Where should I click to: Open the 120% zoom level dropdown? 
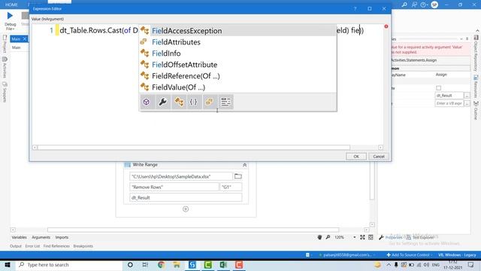[x=354, y=237]
